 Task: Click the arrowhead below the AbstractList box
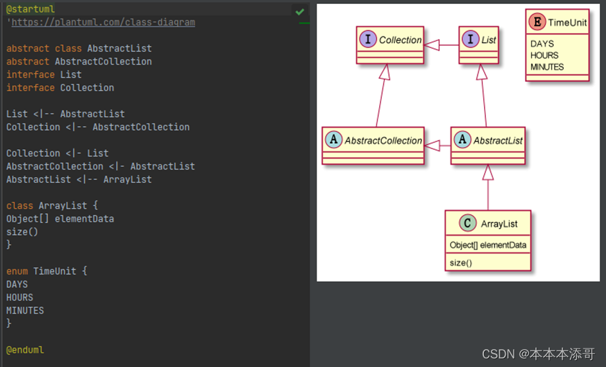point(488,172)
